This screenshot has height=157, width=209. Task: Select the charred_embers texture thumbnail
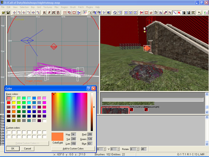coord(115,111)
